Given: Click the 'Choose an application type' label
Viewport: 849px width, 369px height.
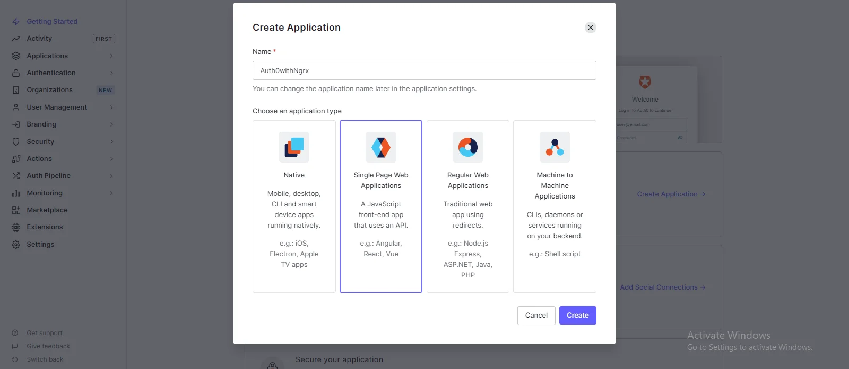Looking at the screenshot, I should 297,111.
